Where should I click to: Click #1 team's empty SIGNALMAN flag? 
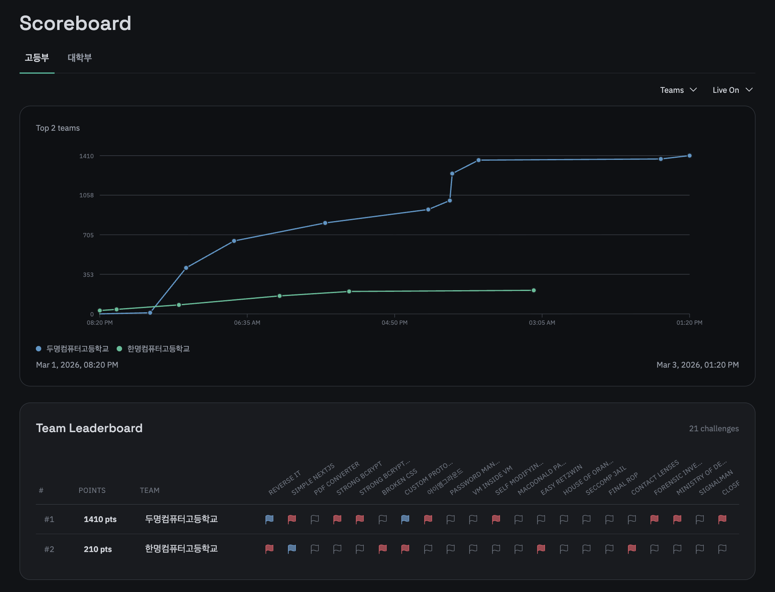coord(700,519)
